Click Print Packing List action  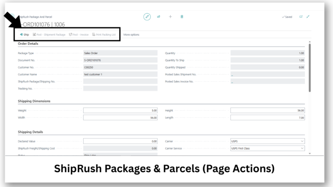(x=104, y=35)
